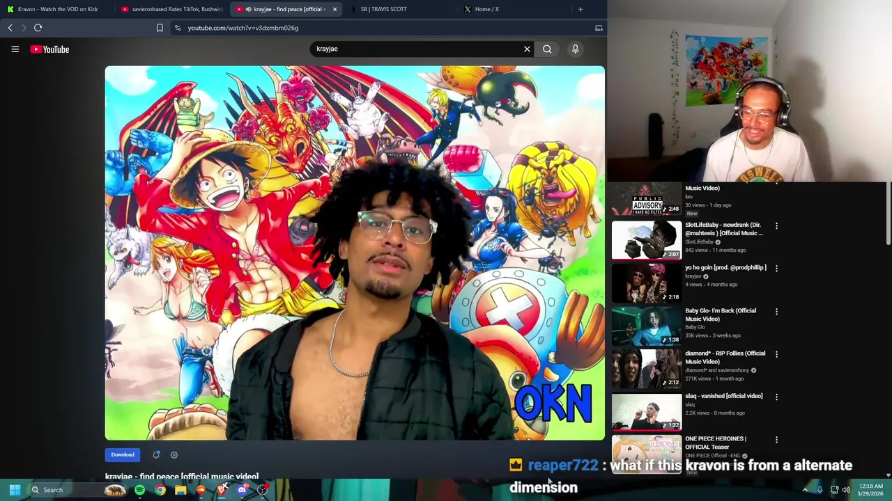Click the page vertical scrollbar thumb
This screenshot has width=892, height=501.
888,214
